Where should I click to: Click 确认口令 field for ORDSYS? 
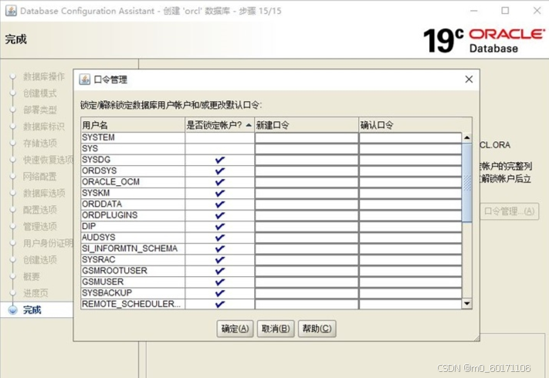(x=410, y=171)
